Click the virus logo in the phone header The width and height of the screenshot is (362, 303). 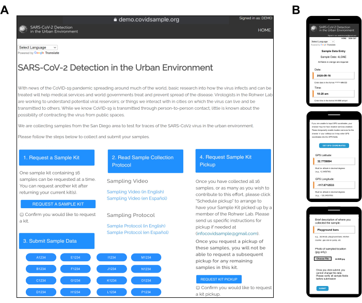[x=313, y=28]
